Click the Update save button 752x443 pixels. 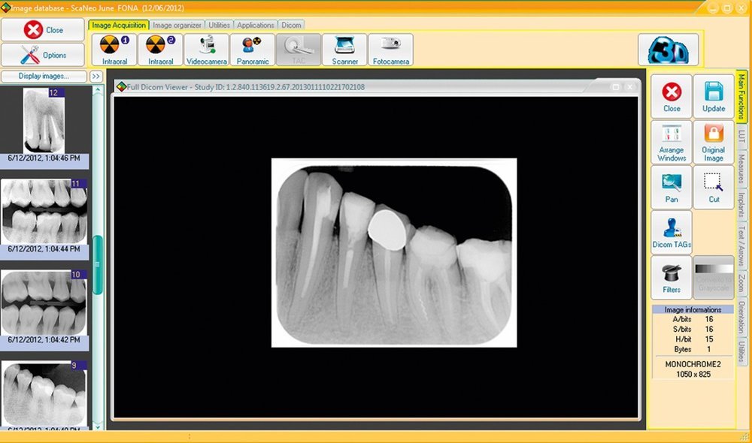point(714,97)
